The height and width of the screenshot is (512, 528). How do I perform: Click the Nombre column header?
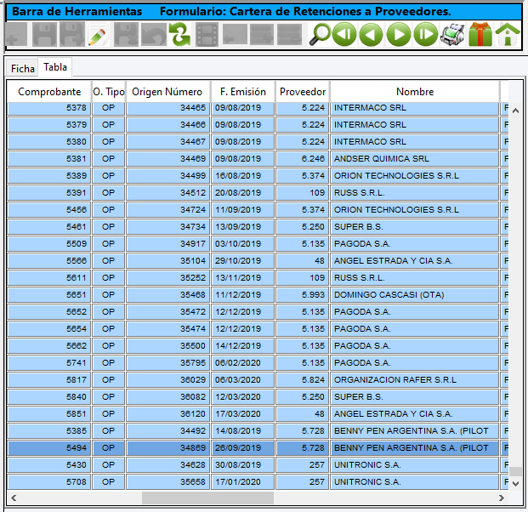[x=415, y=92]
